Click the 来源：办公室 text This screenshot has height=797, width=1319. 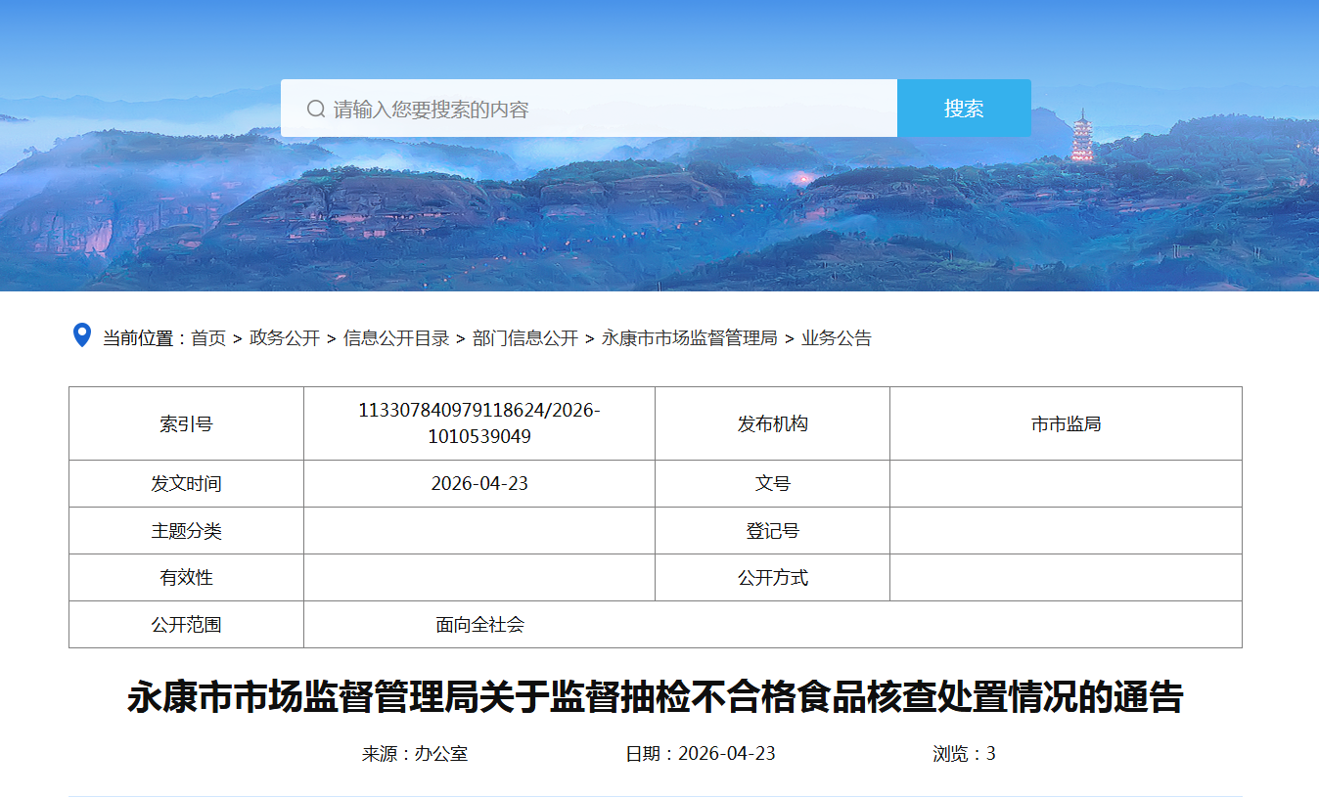tap(415, 754)
